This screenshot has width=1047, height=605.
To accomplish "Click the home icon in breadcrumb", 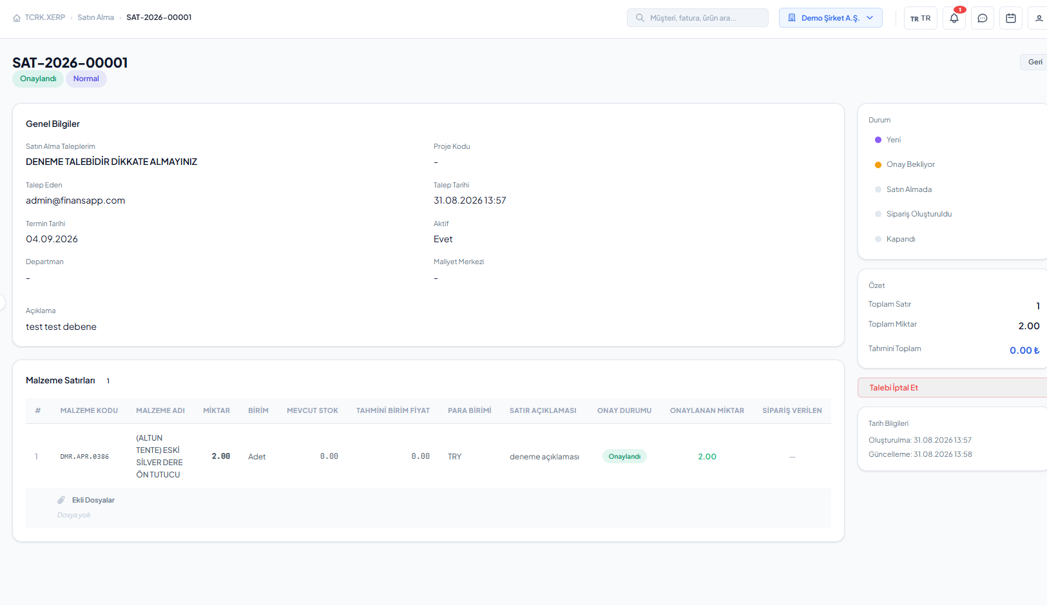I will point(17,18).
